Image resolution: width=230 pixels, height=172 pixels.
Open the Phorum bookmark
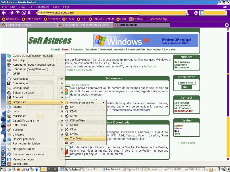coord(136,19)
